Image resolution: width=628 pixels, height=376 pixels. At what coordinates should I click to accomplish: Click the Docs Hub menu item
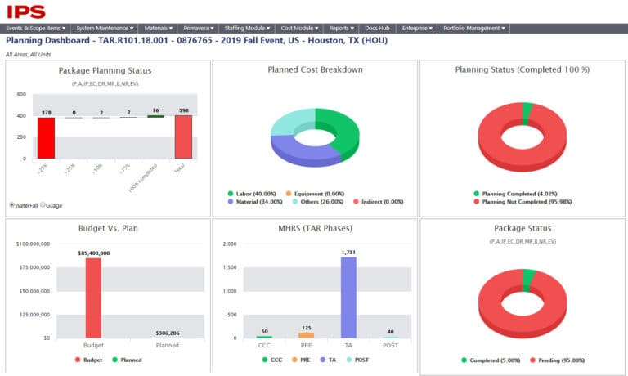(378, 28)
